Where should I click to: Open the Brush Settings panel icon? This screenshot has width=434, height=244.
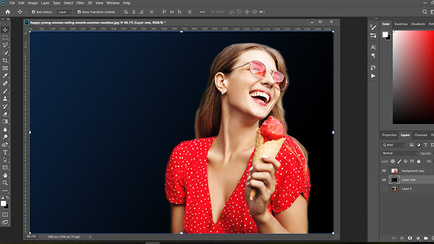373,27
